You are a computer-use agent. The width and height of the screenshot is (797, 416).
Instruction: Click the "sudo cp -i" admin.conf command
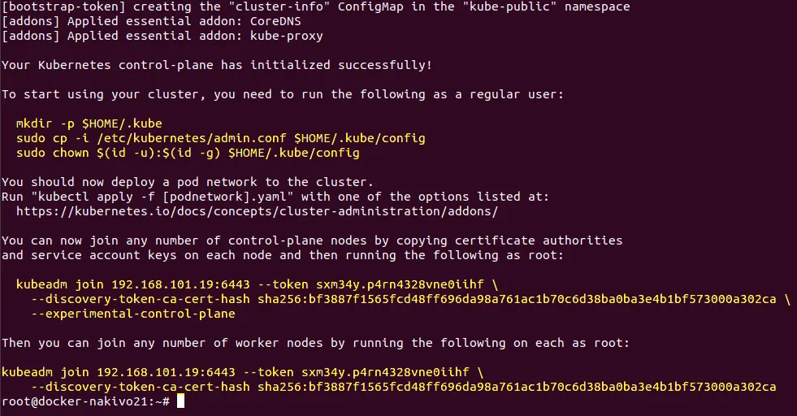point(220,138)
